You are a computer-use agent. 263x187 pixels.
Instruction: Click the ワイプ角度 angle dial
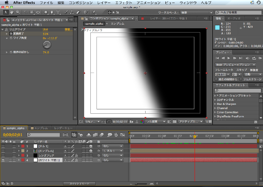(47, 45)
